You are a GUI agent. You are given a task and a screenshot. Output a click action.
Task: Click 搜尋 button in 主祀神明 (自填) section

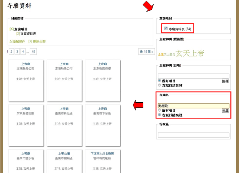pos(225,81)
